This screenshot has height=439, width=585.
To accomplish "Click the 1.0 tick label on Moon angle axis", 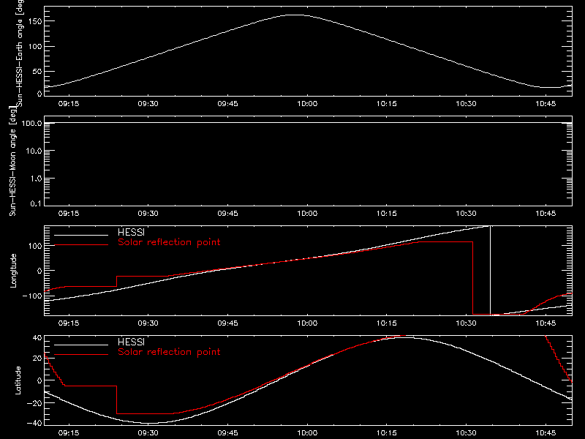I will 36,179.
